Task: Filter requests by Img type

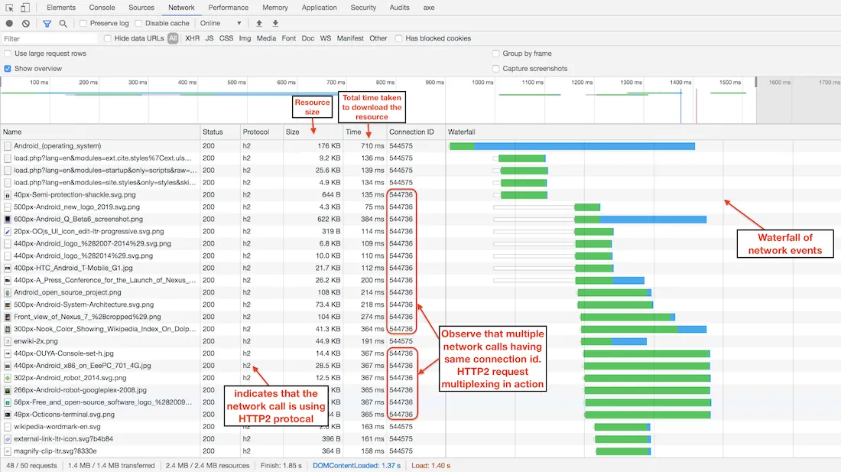Action: click(x=245, y=38)
